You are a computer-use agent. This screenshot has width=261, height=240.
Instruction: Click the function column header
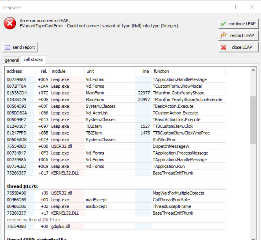tap(188, 71)
